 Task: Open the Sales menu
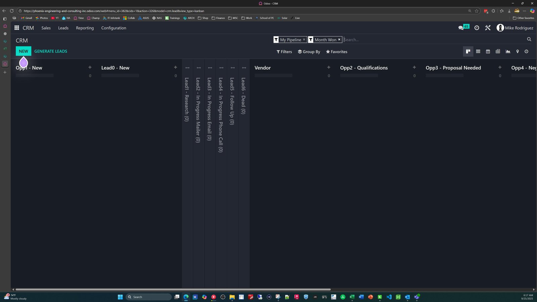click(46, 28)
